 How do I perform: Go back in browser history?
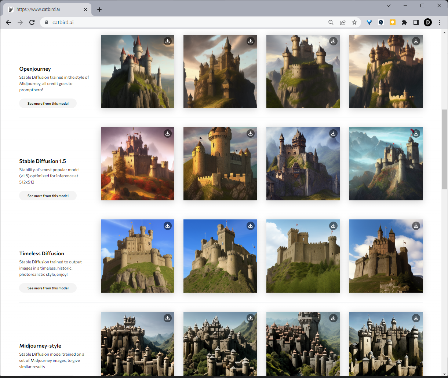[x=8, y=22]
